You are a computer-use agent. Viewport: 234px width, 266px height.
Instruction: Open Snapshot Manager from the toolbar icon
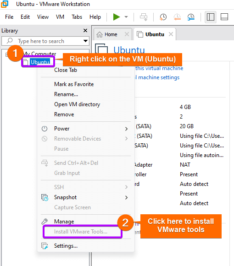click(x=191, y=17)
